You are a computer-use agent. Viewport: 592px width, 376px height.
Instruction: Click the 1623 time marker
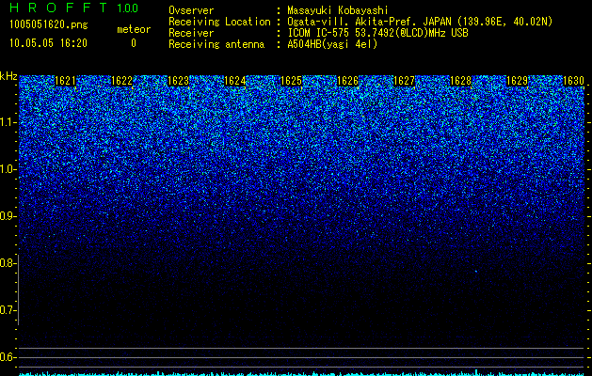[x=178, y=81]
